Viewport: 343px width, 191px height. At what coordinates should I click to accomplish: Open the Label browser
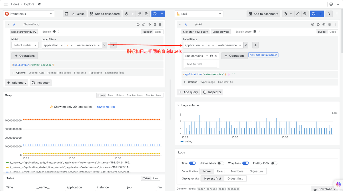pos(221,32)
